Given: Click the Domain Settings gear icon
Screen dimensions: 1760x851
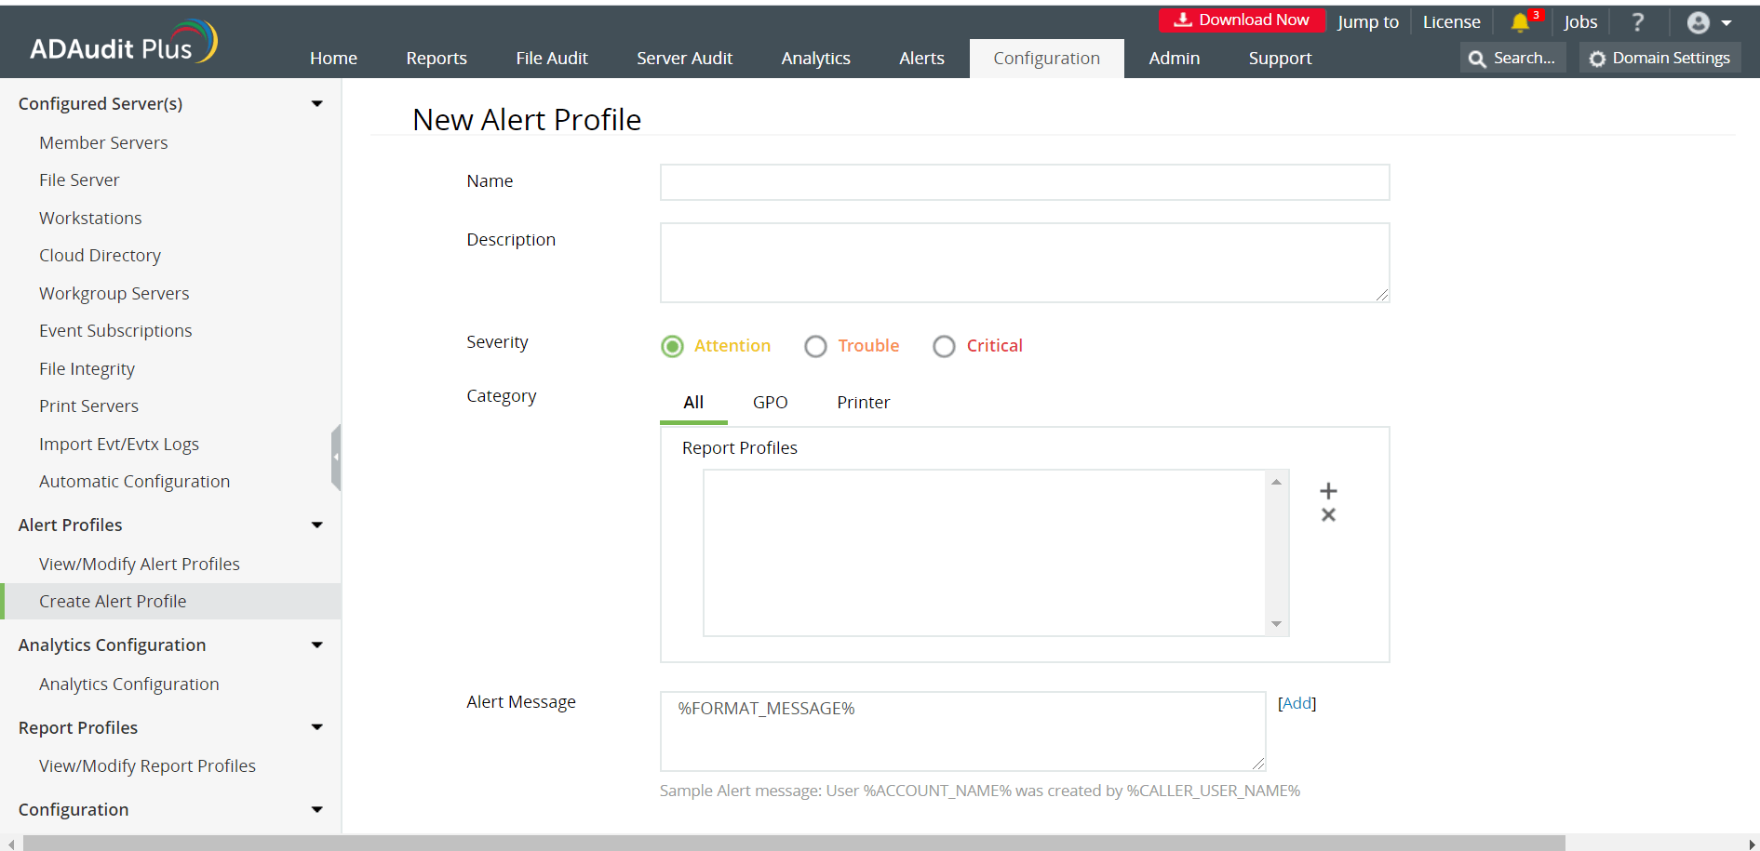Looking at the screenshot, I should pyautogui.click(x=1597, y=58).
